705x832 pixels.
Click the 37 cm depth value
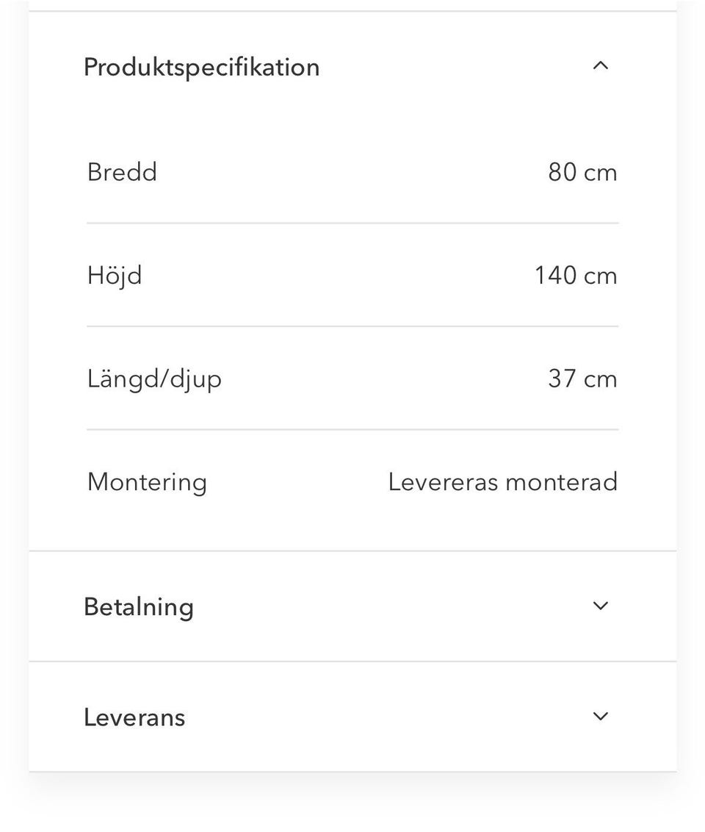point(582,379)
